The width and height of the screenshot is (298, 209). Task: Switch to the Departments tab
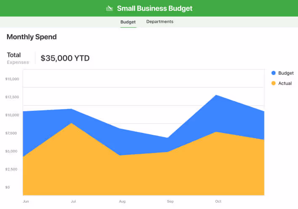pos(160,21)
